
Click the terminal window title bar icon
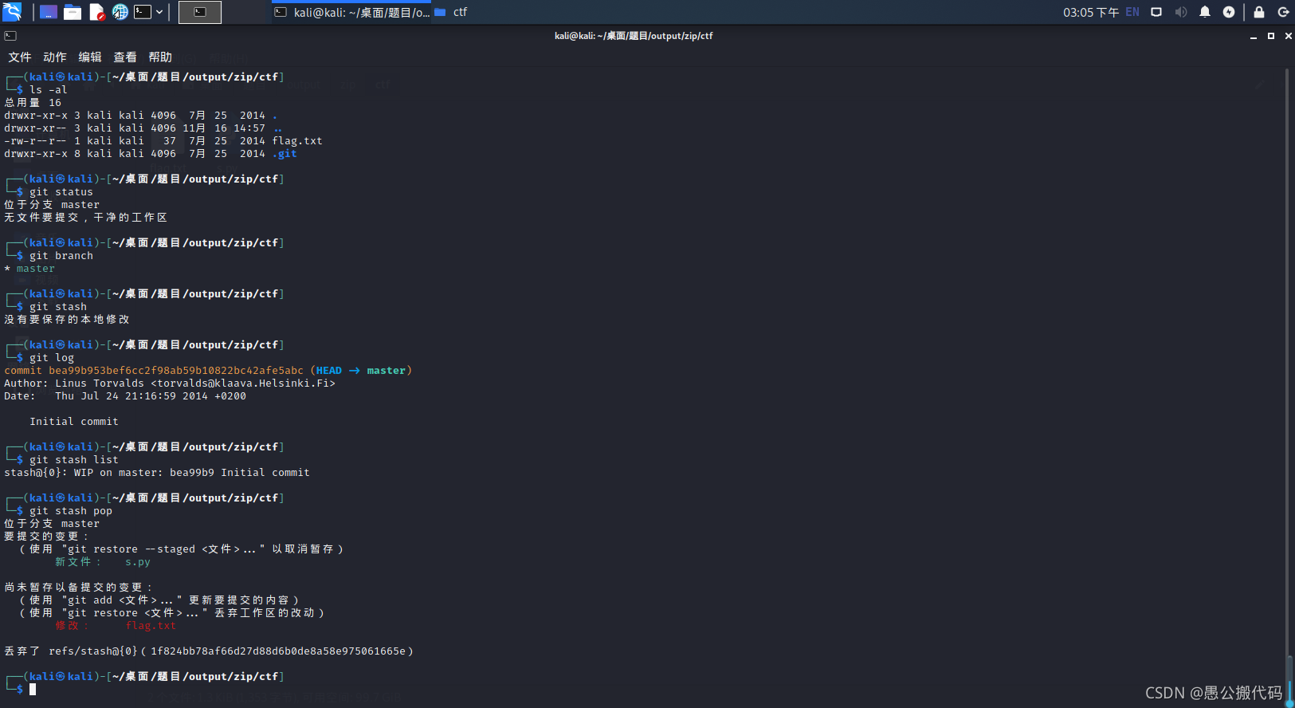tap(10, 36)
